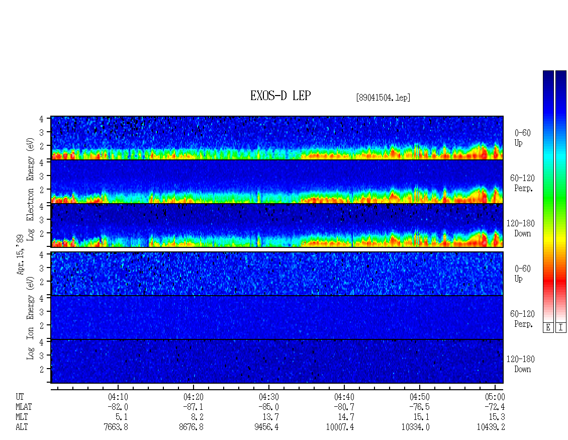Click the MLAT row label

tap(24, 407)
